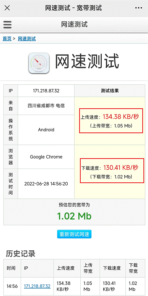Open the three-dot more options menu
This screenshot has width=148, height=296.
138,8
